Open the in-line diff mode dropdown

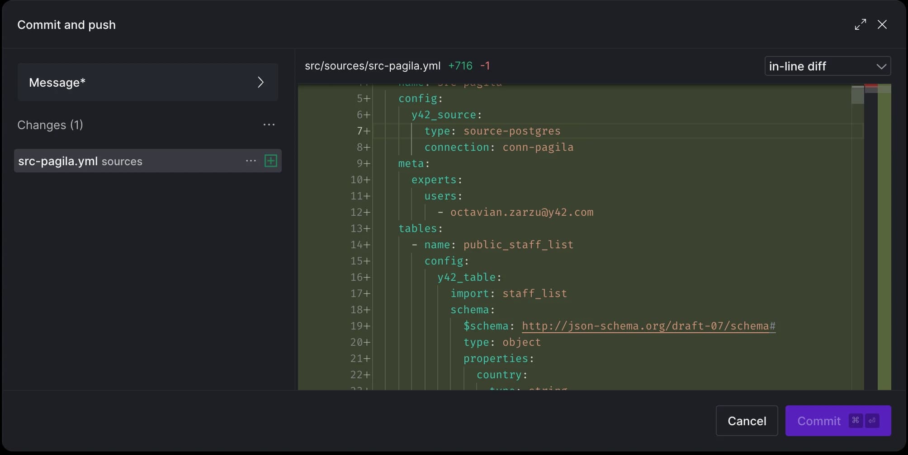(x=828, y=66)
